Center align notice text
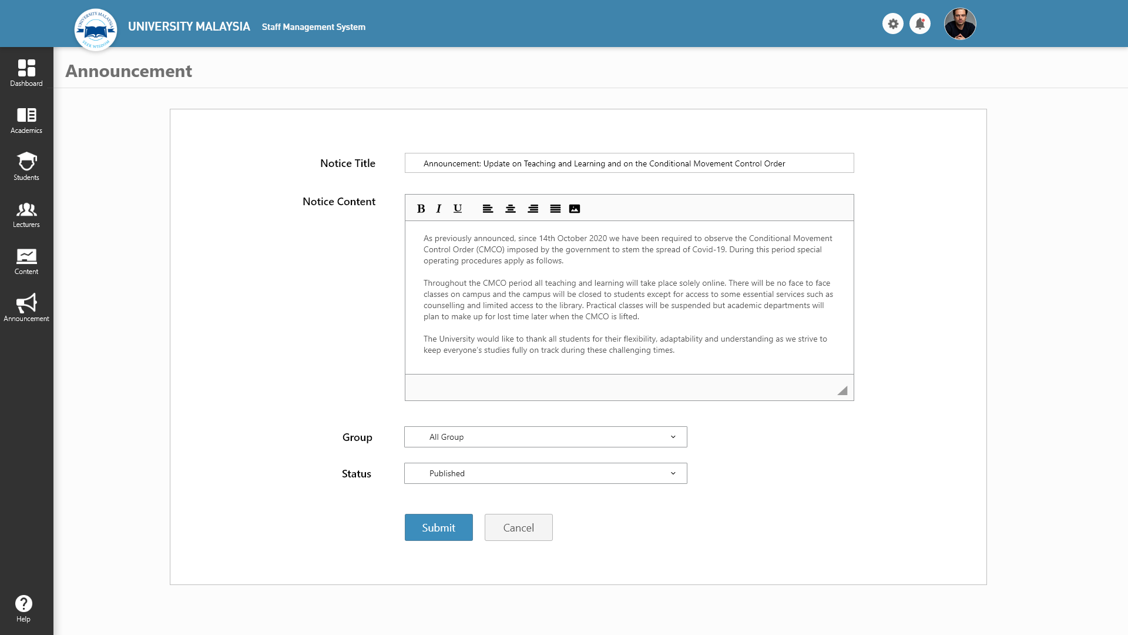The width and height of the screenshot is (1128, 635). 511,209
